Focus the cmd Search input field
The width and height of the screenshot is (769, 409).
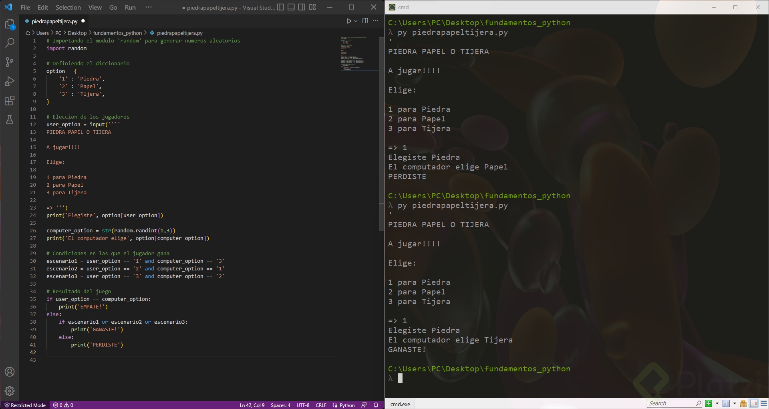pos(671,403)
